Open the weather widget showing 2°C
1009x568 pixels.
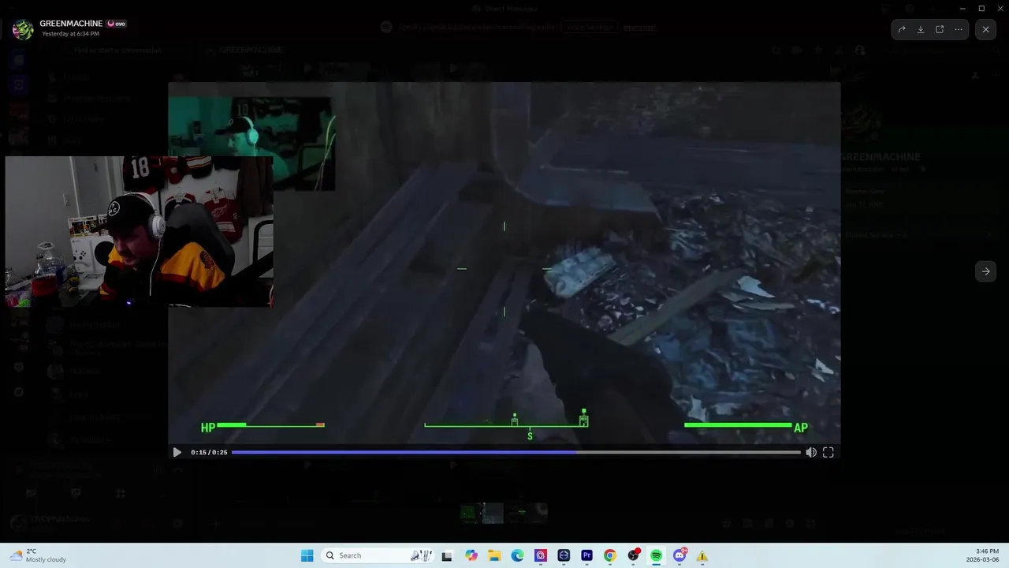[x=38, y=555]
